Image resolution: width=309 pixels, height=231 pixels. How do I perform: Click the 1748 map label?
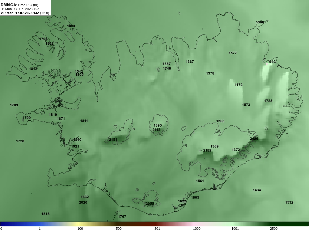click(167, 68)
